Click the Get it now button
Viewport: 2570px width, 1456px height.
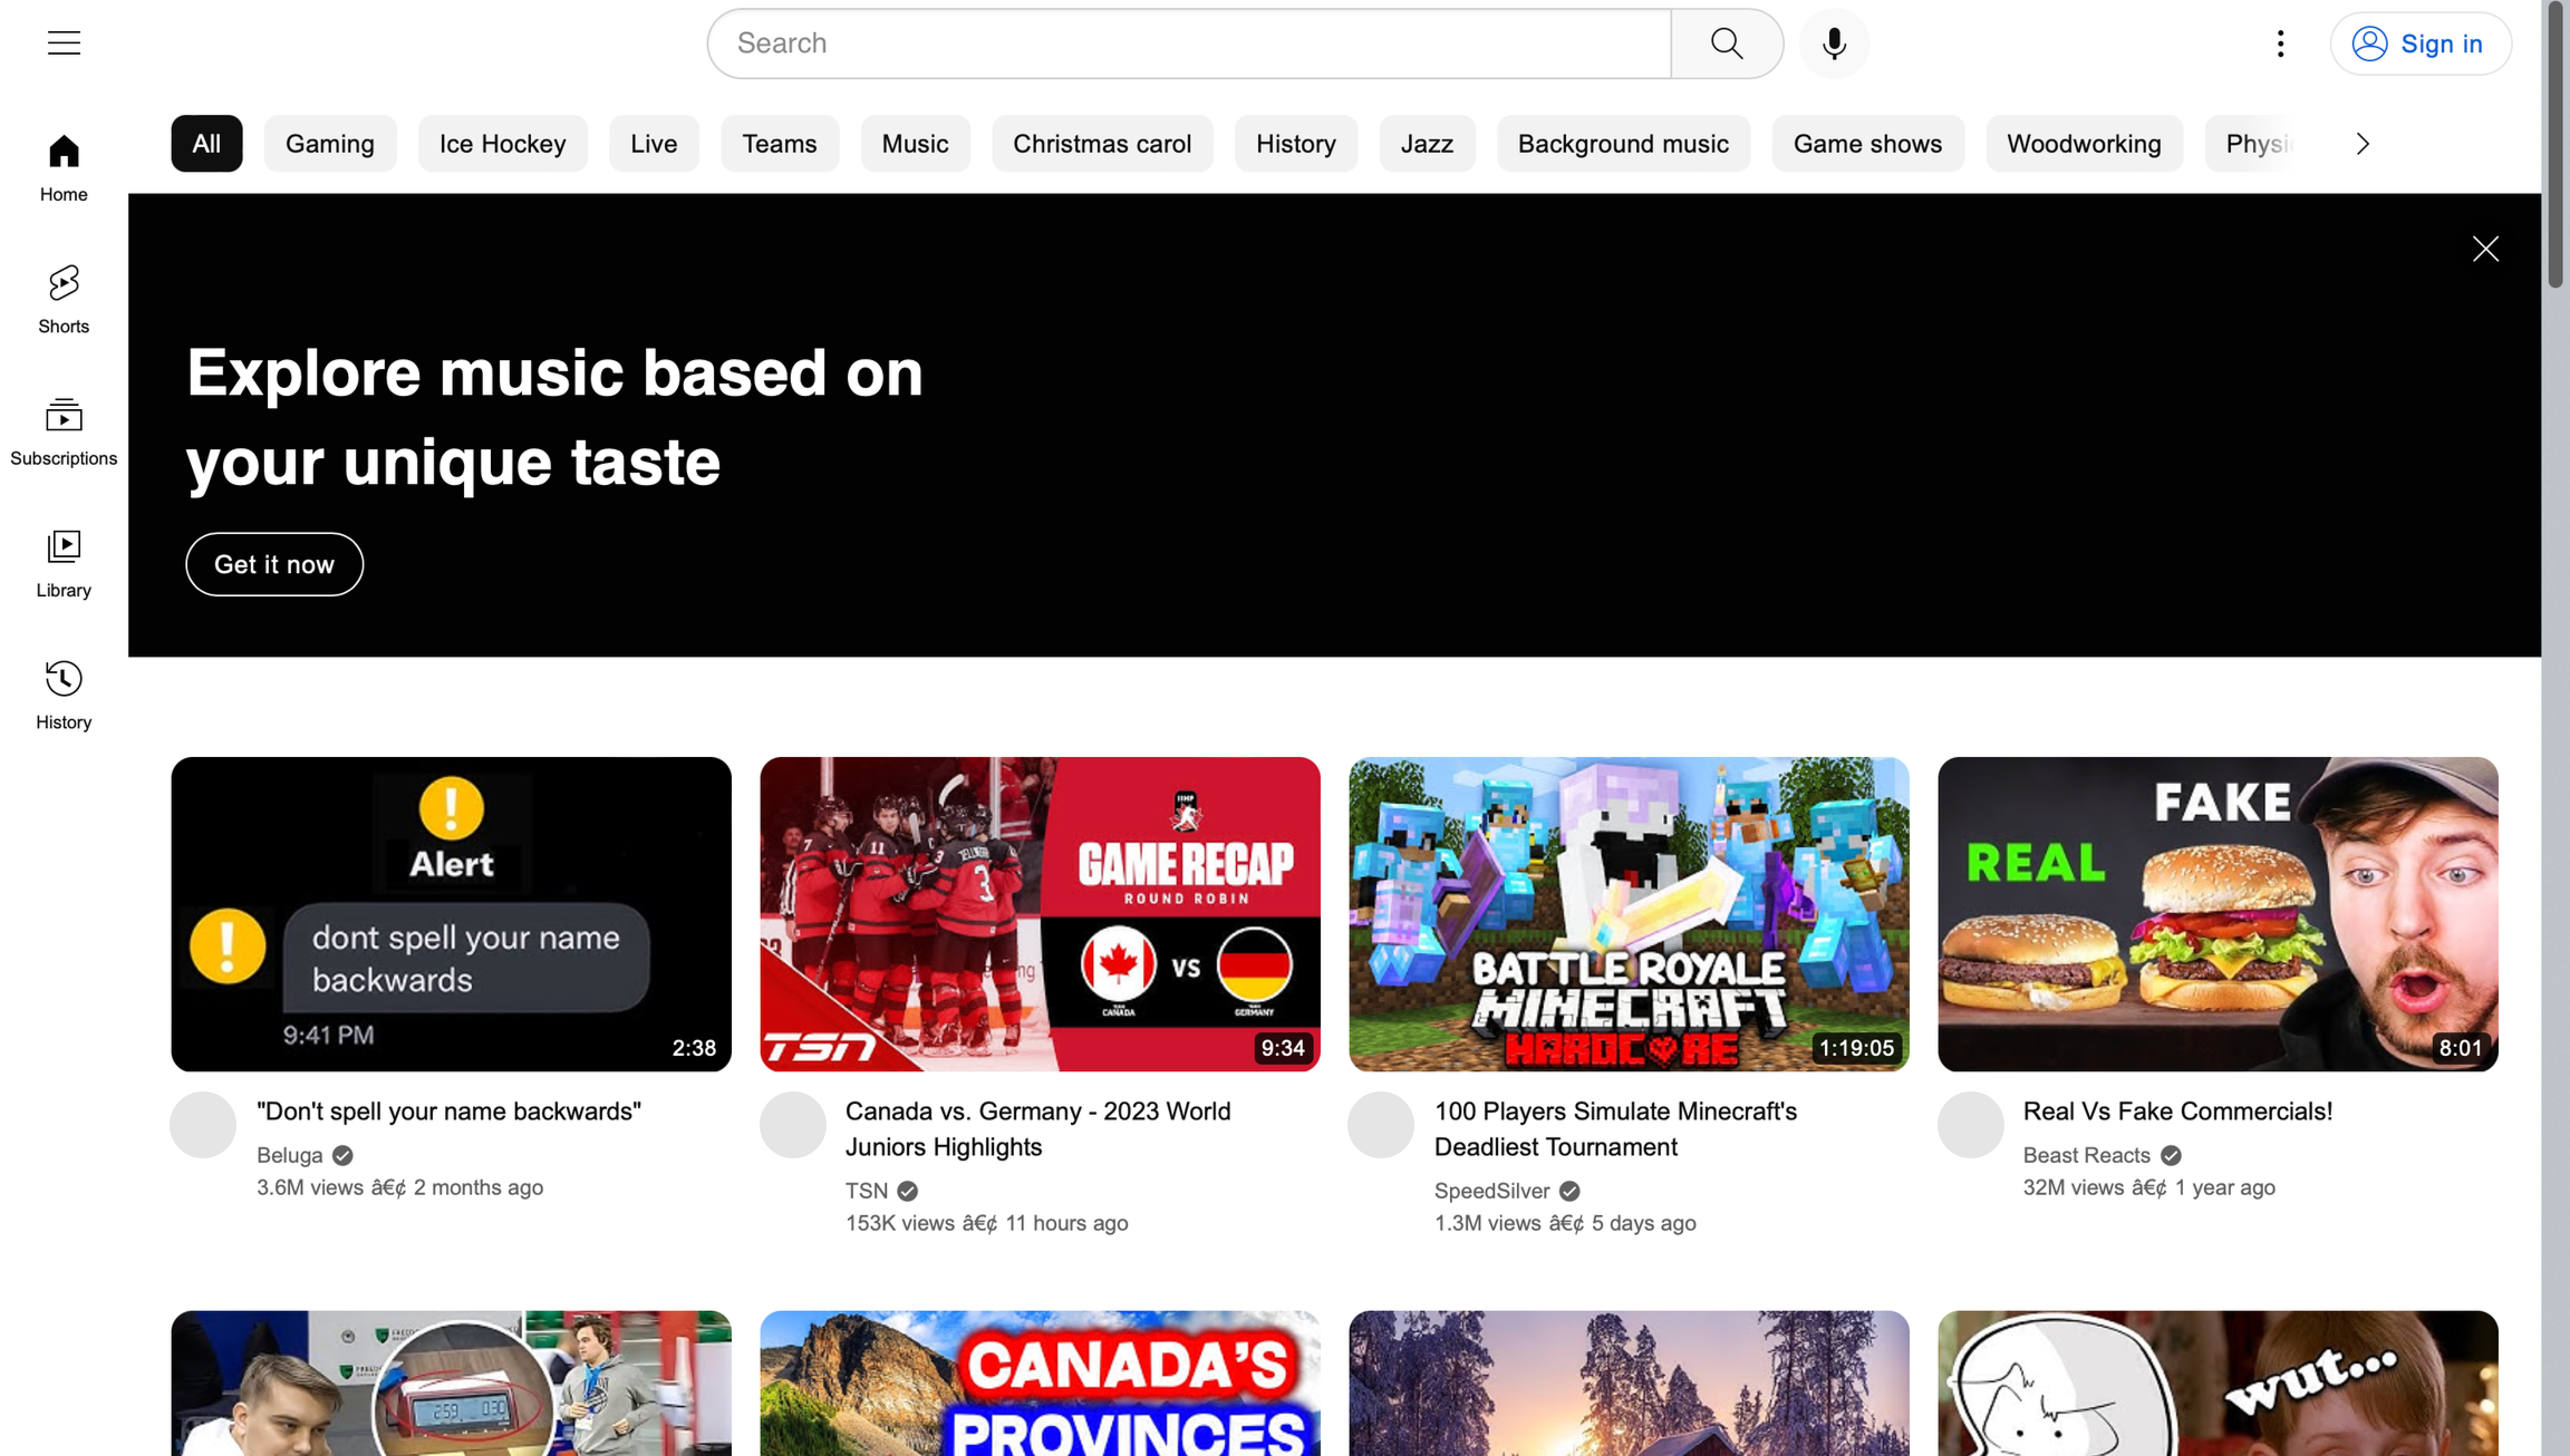tap(274, 564)
